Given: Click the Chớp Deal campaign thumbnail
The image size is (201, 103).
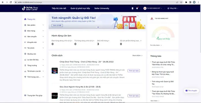Looking at the screenshot, I should (x=55, y=71).
